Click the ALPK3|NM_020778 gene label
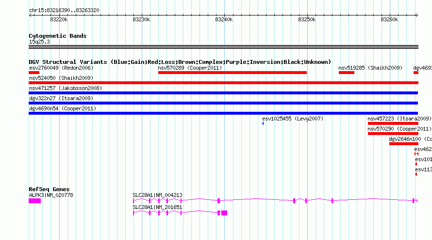 coord(51,195)
